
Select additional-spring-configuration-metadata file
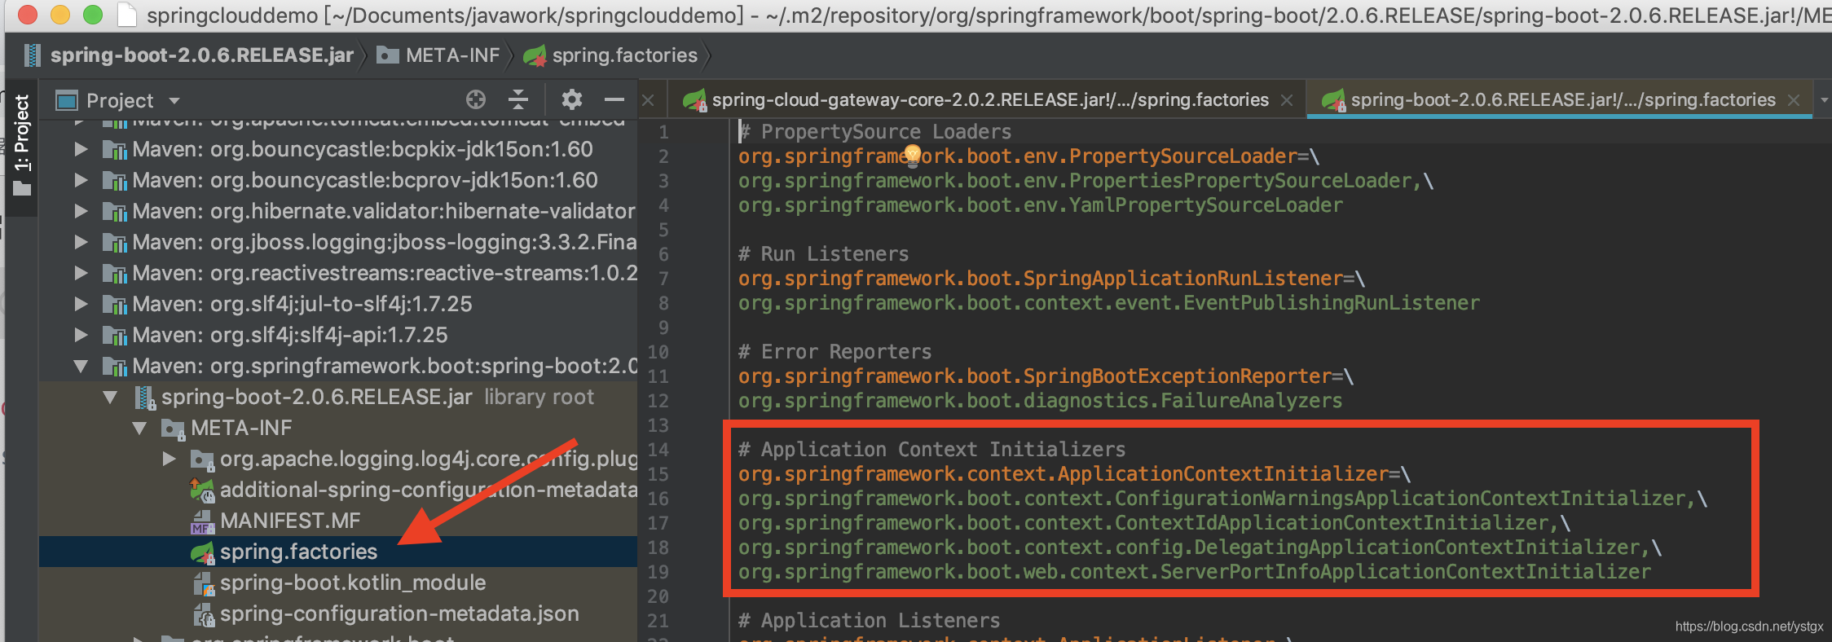click(x=338, y=490)
